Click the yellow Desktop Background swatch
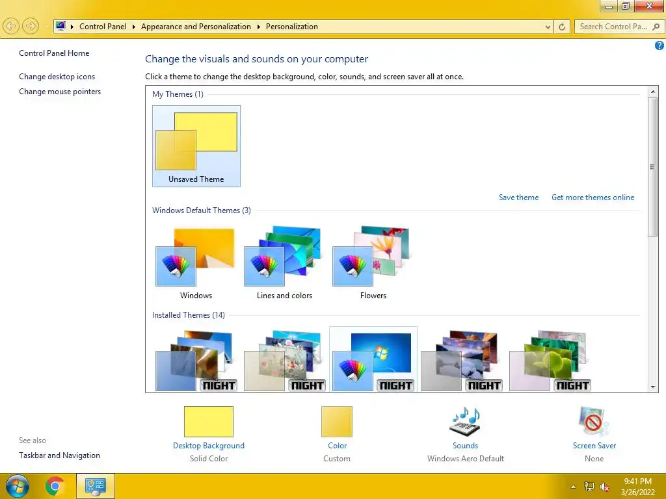 209,422
